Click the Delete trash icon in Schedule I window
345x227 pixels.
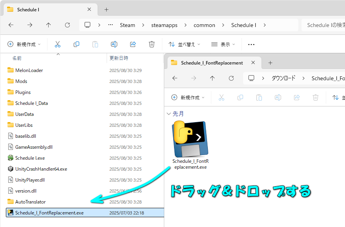(x=152, y=44)
